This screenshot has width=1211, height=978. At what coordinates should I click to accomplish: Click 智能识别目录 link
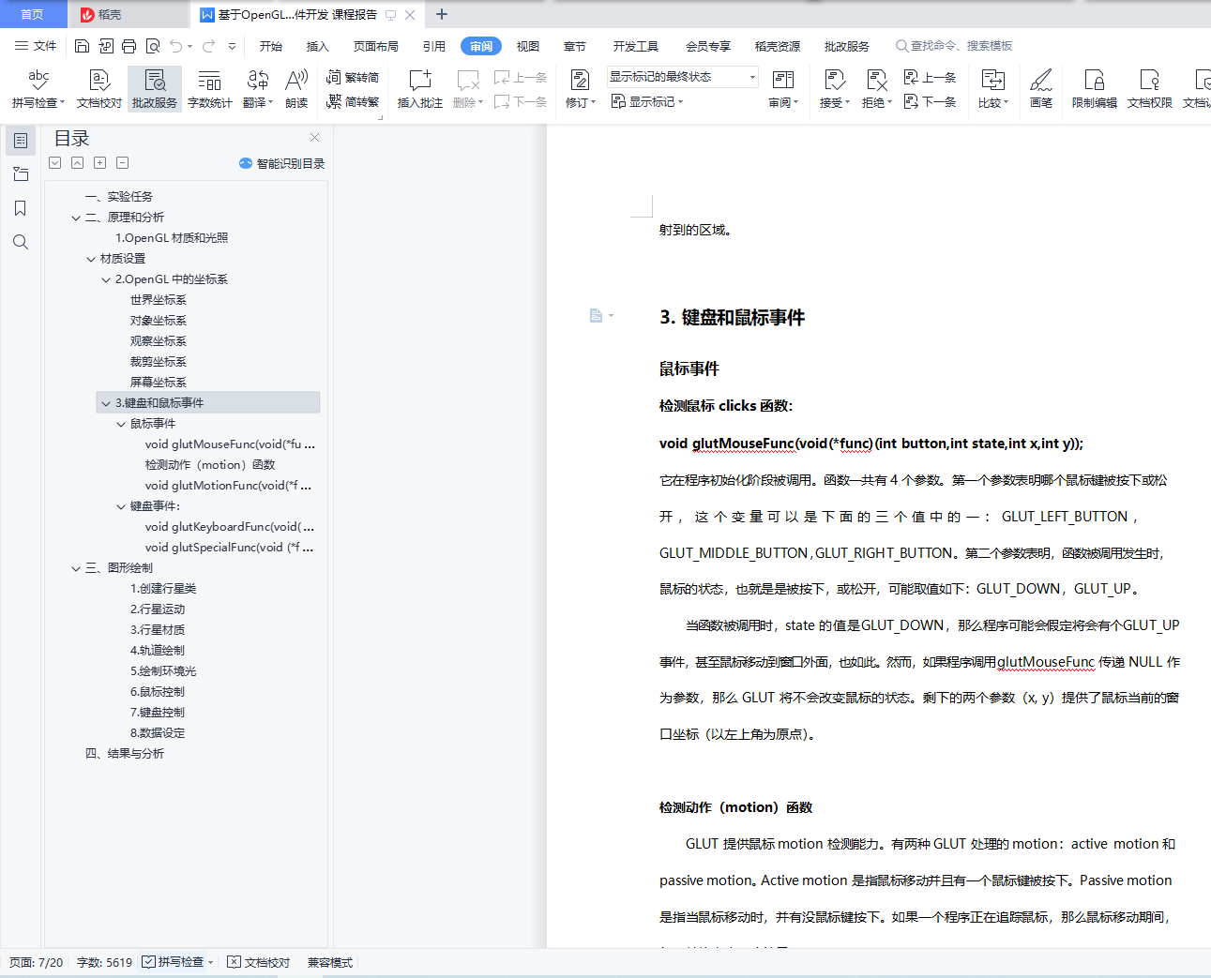[x=282, y=163]
